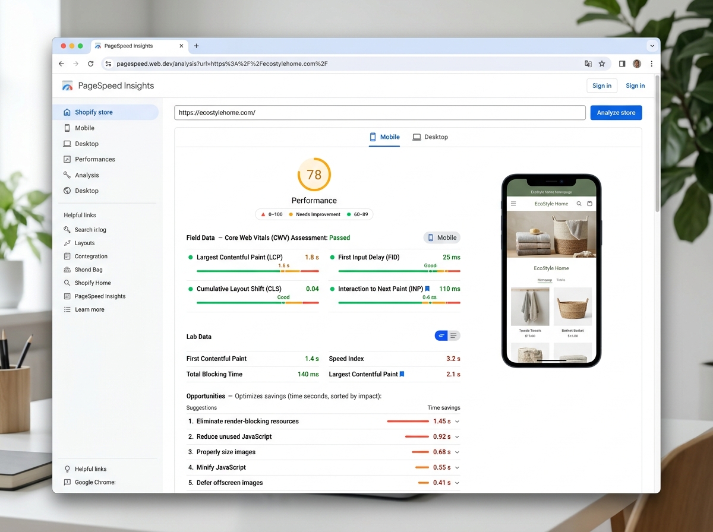Image resolution: width=713 pixels, height=532 pixels.
Task: Toggle the Lab Data compact view button
Action: (x=441, y=336)
